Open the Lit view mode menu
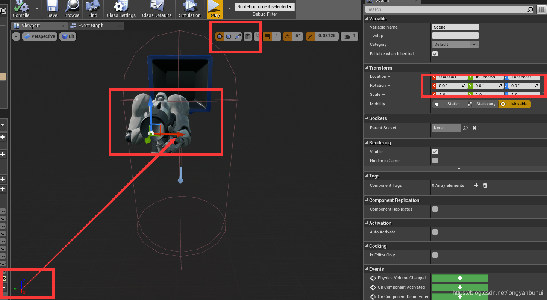Viewport: 547px width, 300px height. (68, 36)
